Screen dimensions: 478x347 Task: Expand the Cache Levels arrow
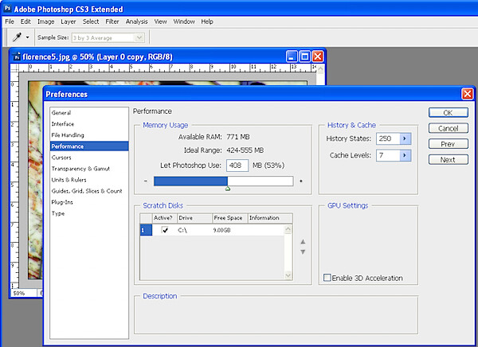click(x=405, y=155)
